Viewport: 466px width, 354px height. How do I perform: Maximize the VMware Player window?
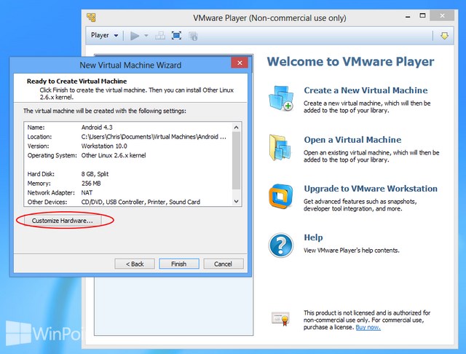point(422,16)
